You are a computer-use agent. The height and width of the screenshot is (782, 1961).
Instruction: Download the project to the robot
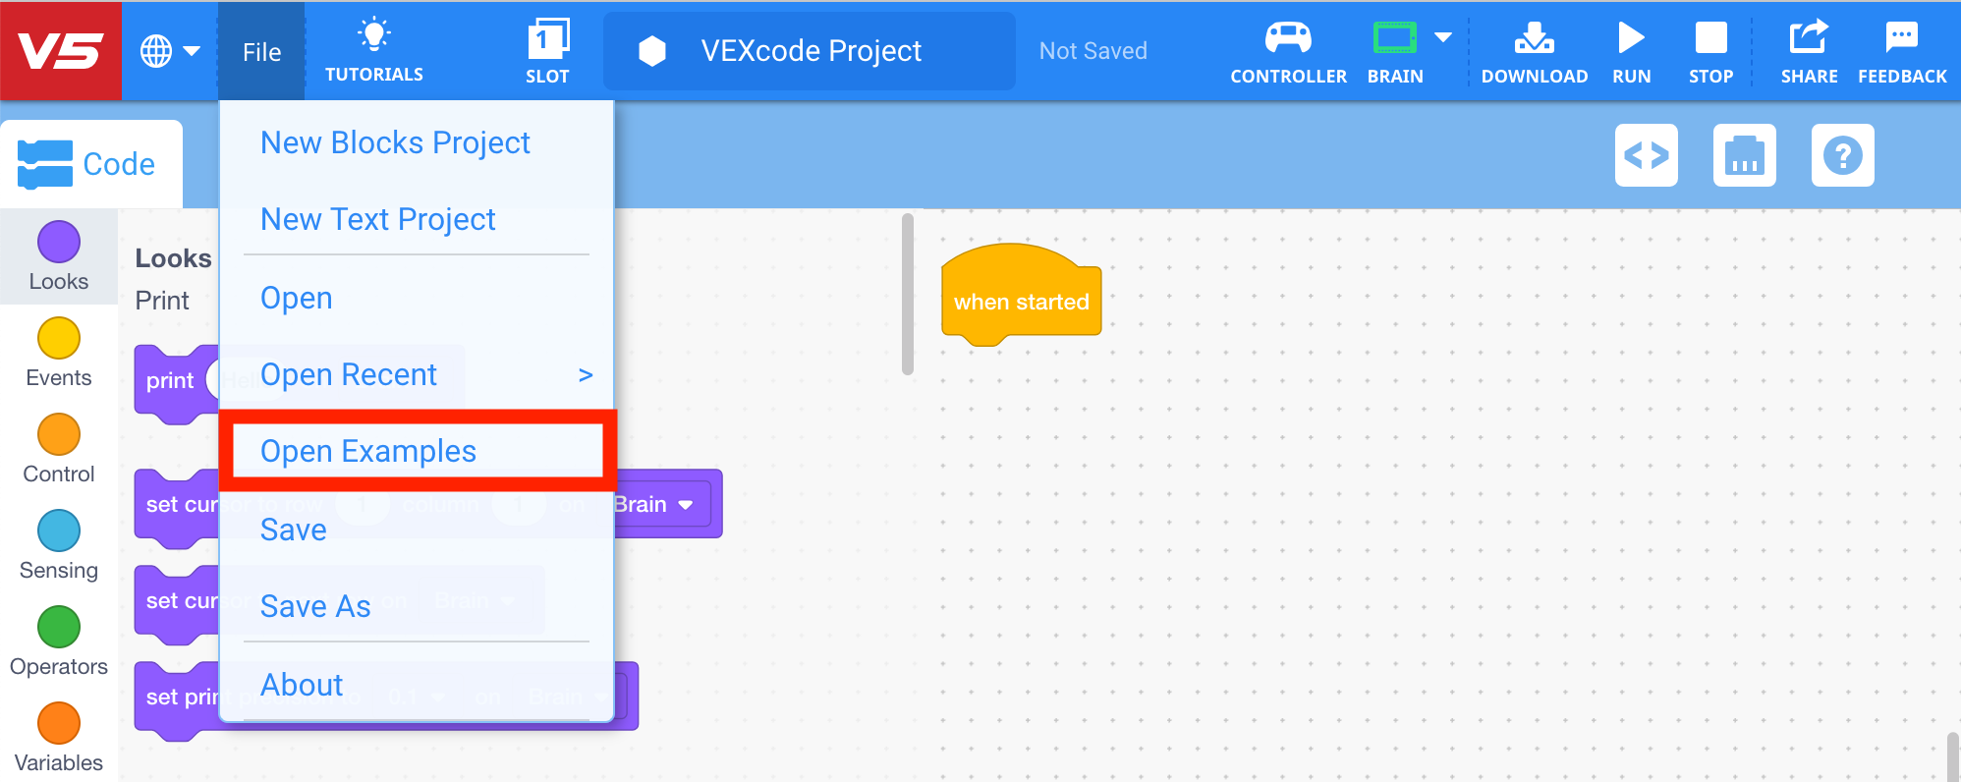(x=1534, y=49)
